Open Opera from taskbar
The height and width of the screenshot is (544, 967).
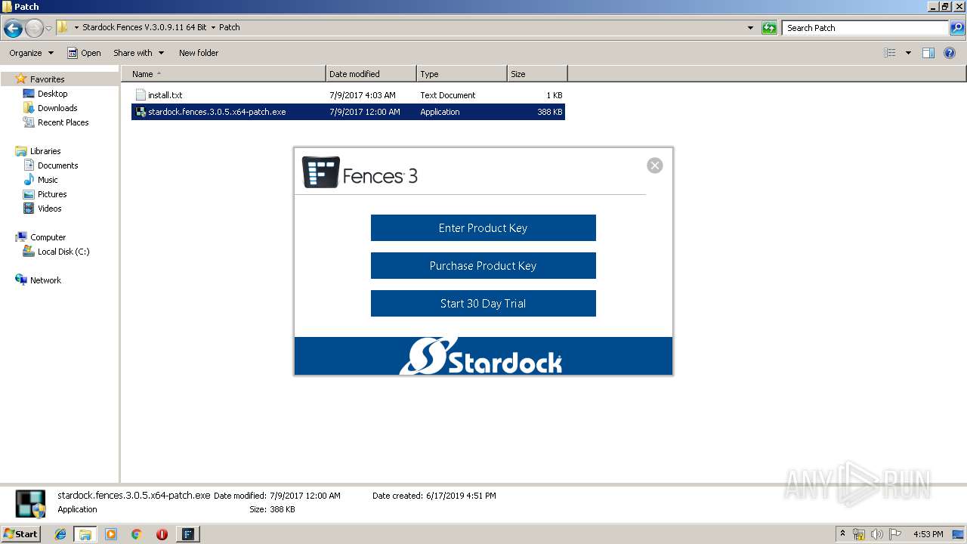point(162,534)
